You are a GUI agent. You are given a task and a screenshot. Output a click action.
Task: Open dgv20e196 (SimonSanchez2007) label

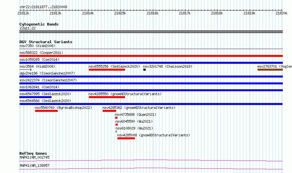(x=47, y=73)
